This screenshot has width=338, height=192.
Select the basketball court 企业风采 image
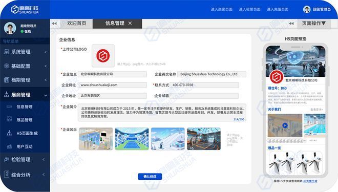click(204, 139)
